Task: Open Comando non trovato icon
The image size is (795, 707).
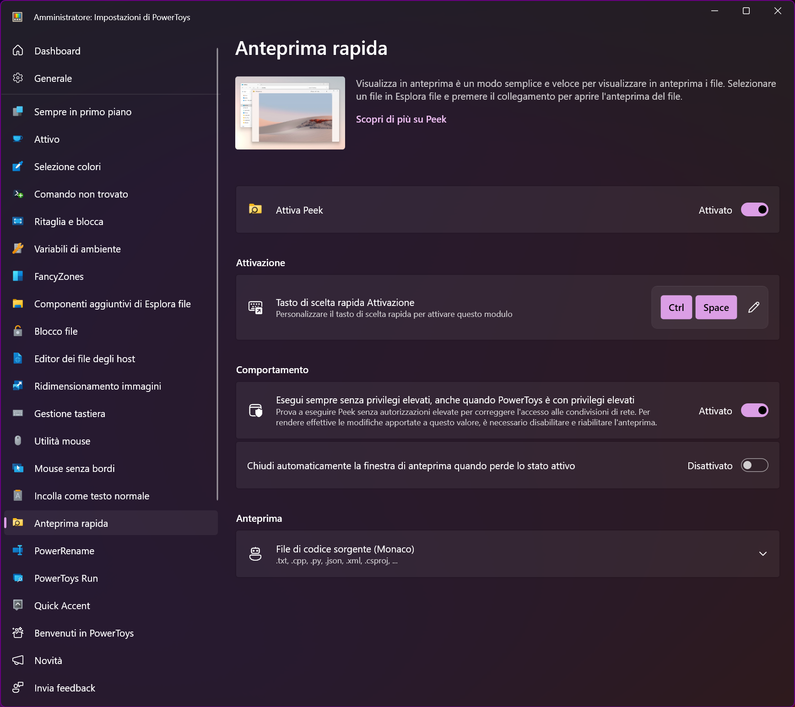Action: (18, 194)
